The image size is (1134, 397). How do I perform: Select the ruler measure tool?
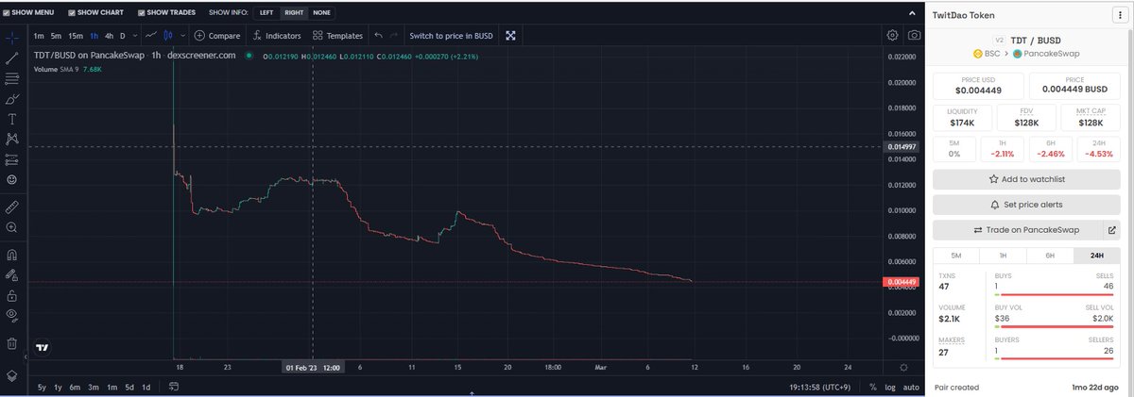(x=12, y=206)
